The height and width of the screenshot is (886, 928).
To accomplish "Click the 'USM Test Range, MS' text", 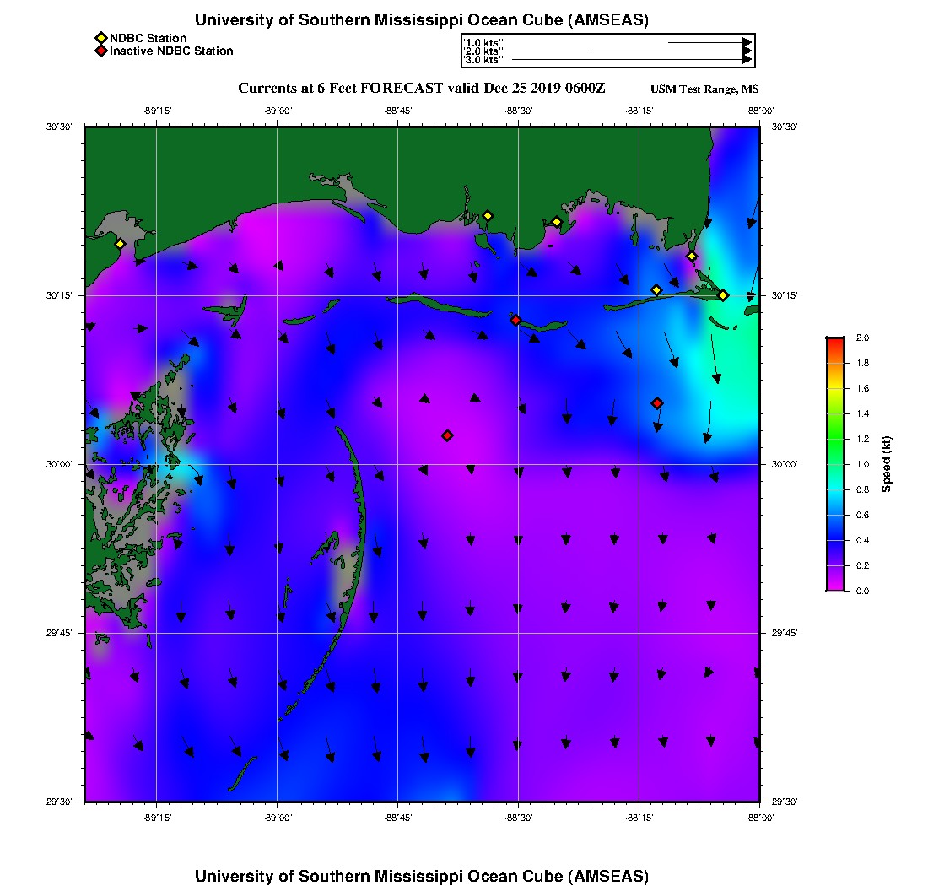I will 704,89.
